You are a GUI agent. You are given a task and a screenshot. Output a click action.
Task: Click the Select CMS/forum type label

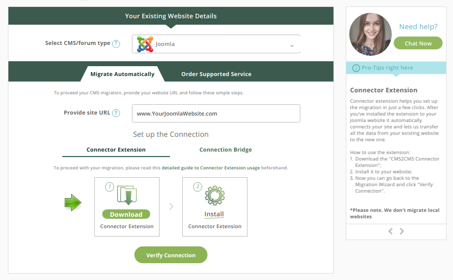click(78, 43)
